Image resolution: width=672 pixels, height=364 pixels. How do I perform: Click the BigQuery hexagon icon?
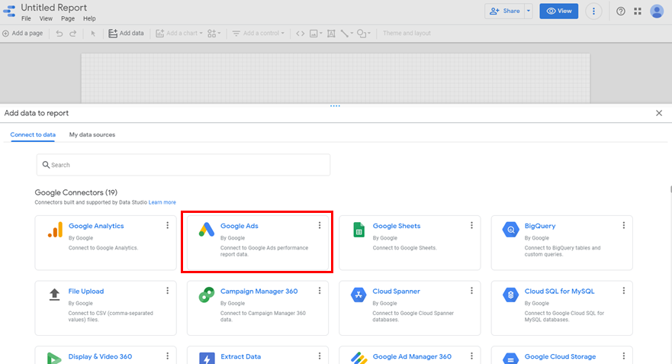point(510,230)
